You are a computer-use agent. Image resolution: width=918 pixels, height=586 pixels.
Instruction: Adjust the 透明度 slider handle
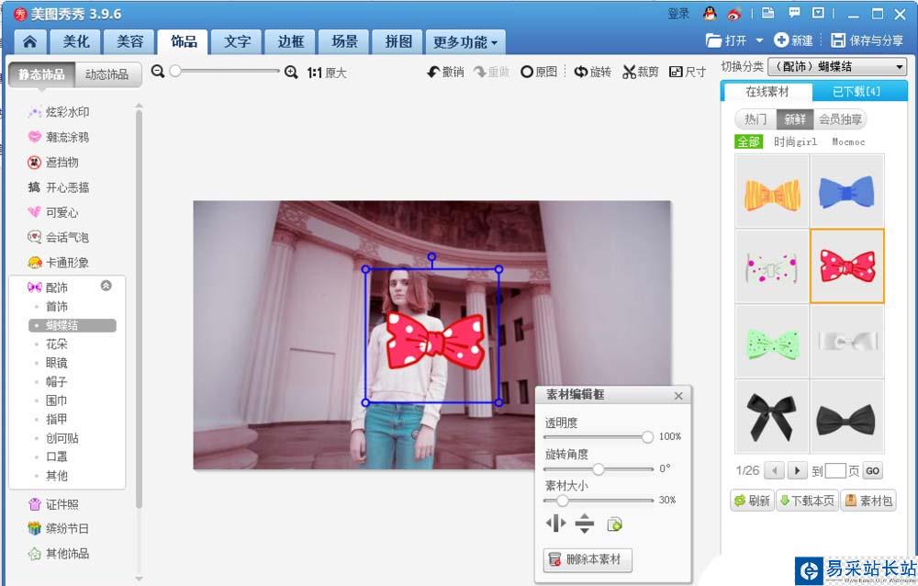tap(647, 437)
